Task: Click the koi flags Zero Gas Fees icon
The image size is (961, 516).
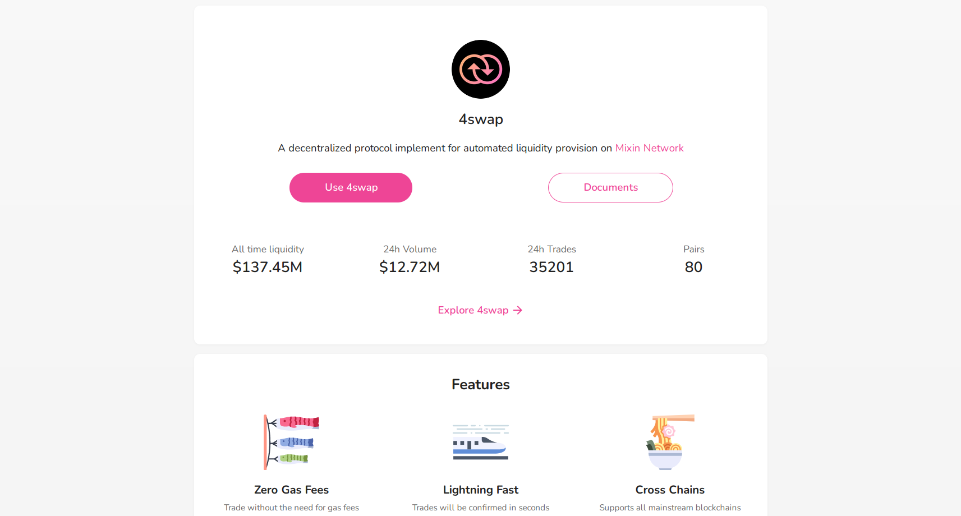Action: (291, 442)
